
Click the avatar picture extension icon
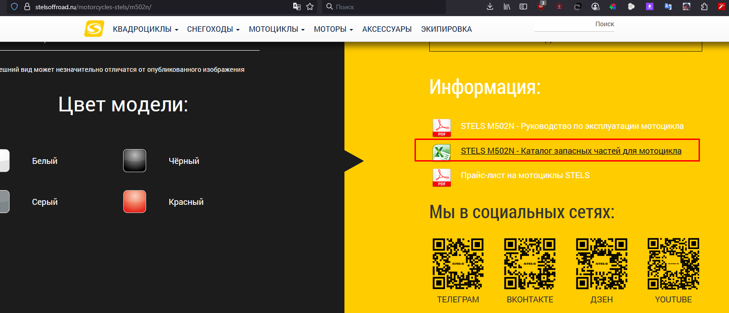point(687,6)
